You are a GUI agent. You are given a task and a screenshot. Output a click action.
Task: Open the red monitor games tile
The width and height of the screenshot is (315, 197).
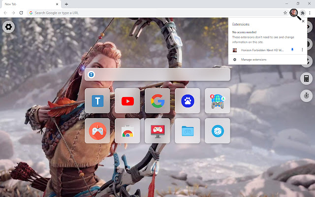click(x=157, y=131)
